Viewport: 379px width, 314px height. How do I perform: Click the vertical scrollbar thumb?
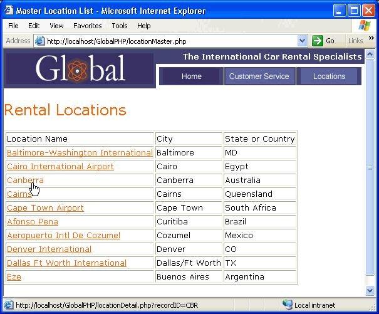(370, 167)
